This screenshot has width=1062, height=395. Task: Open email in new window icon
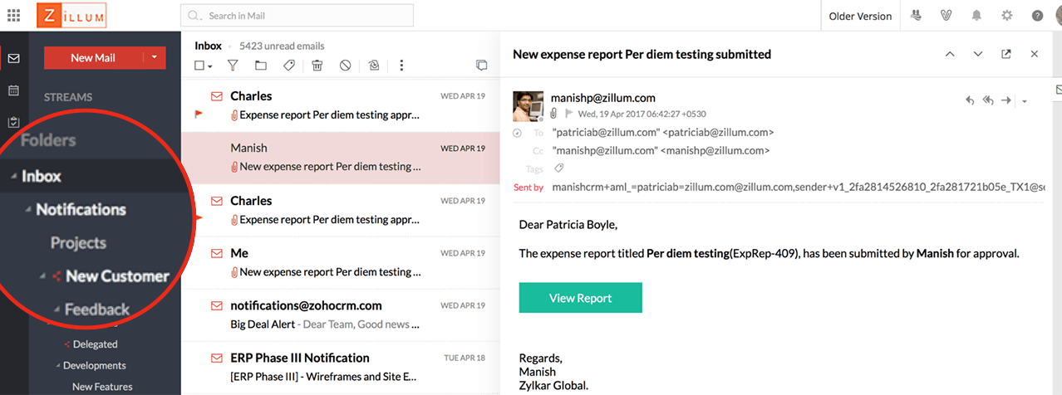point(1006,54)
